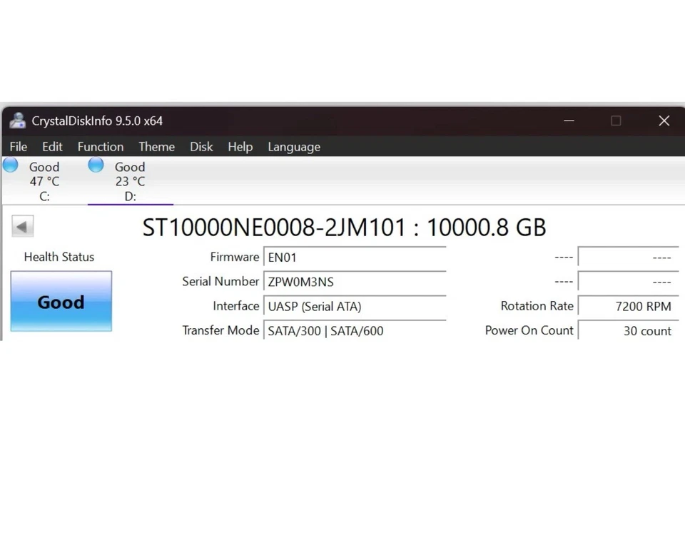Open the Disk menu
Screen dimensions: 685x545
[x=201, y=147]
